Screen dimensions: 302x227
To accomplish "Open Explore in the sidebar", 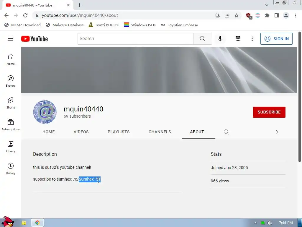I will [x=11, y=81].
